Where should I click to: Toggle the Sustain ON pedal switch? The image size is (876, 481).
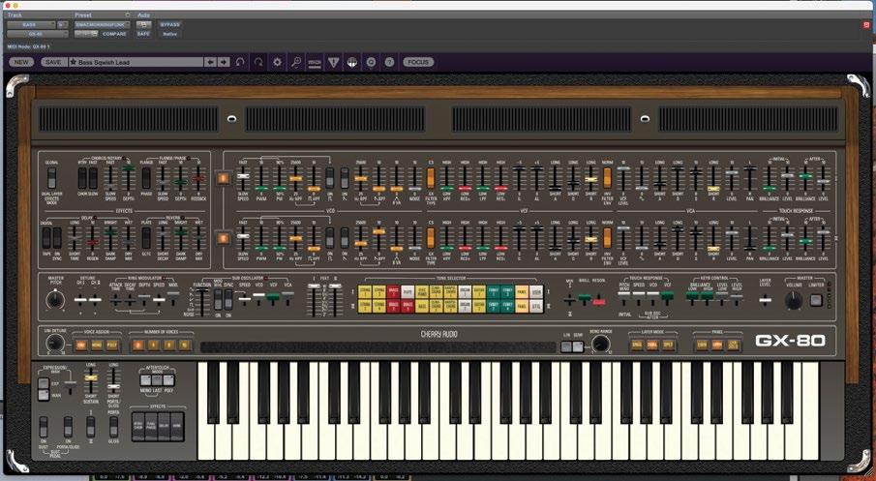point(44,426)
